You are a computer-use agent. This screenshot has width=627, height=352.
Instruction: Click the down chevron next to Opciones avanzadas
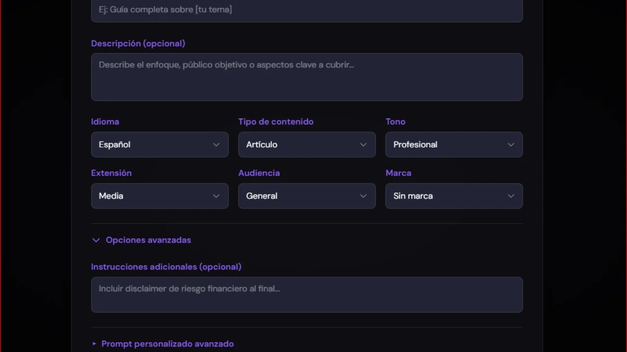96,240
